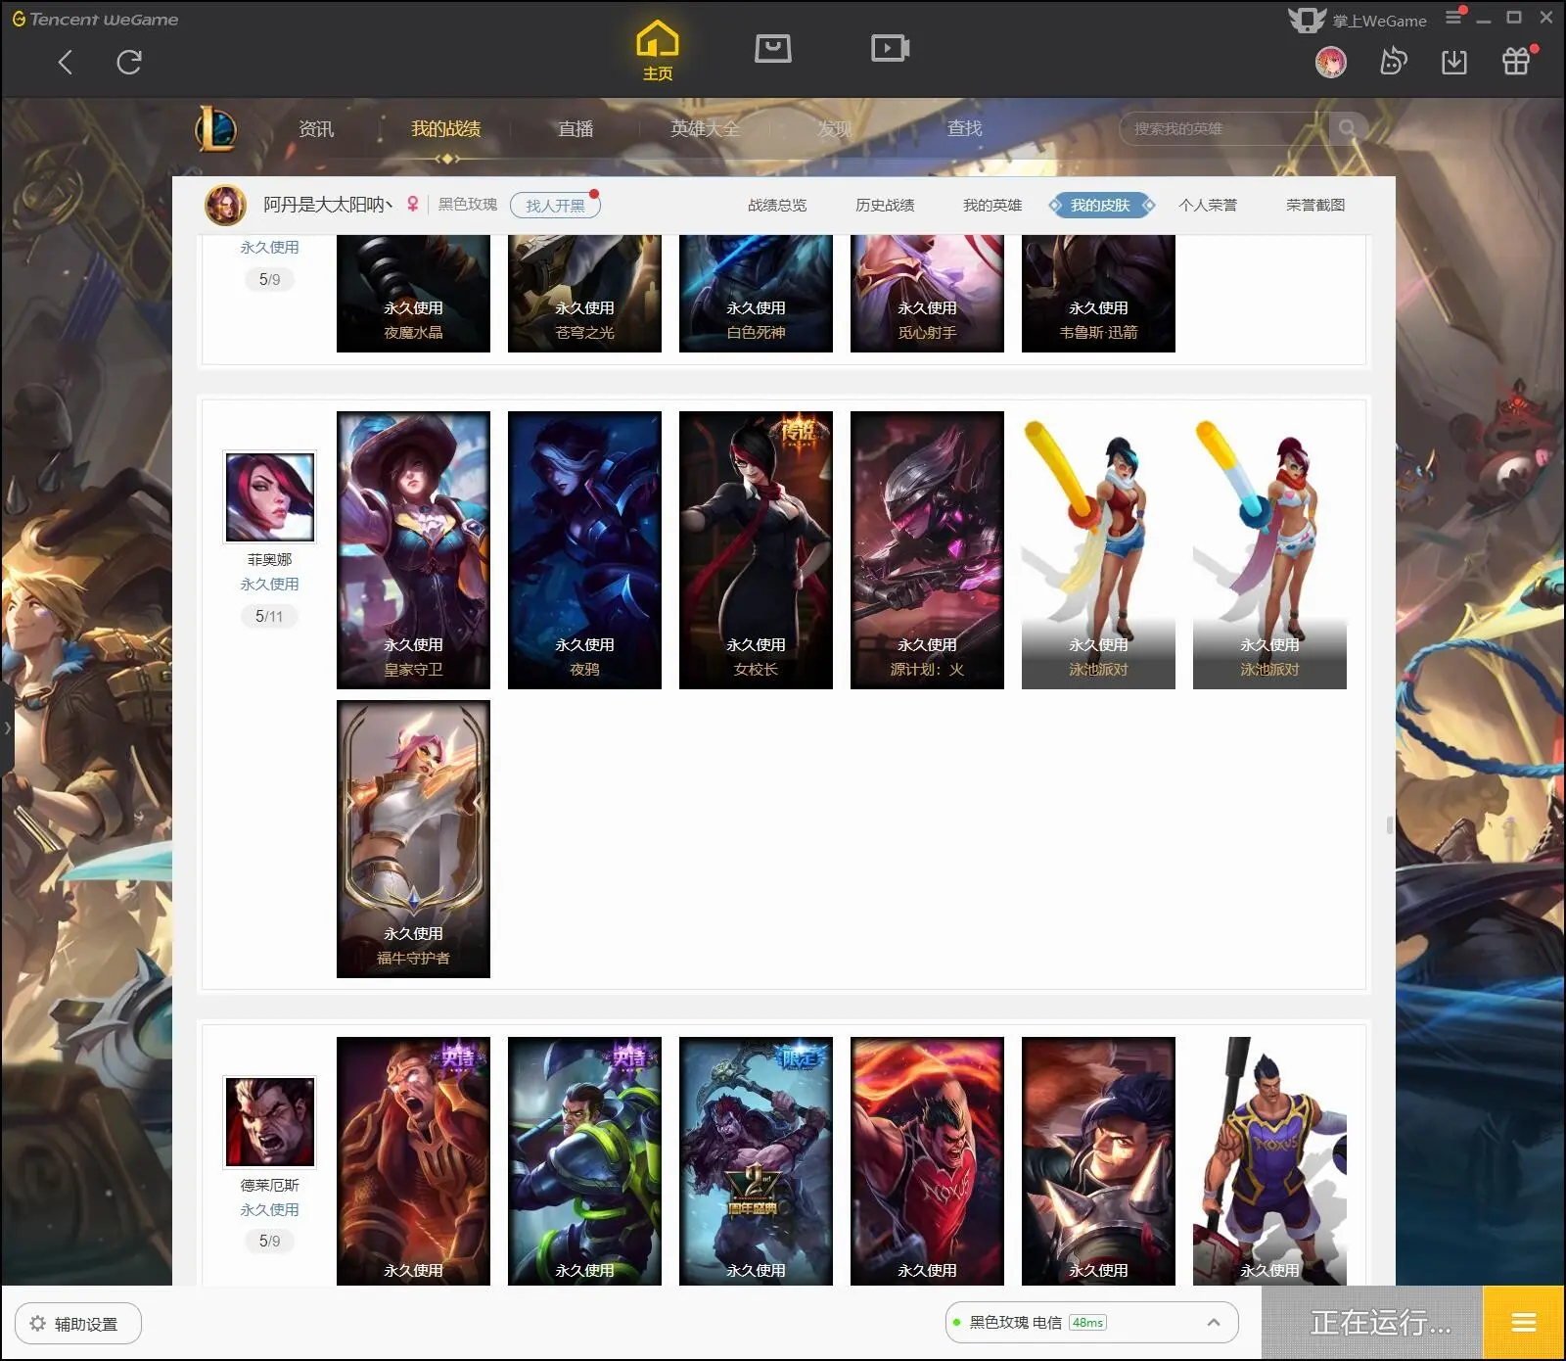Open the 直播 tab

point(576,128)
